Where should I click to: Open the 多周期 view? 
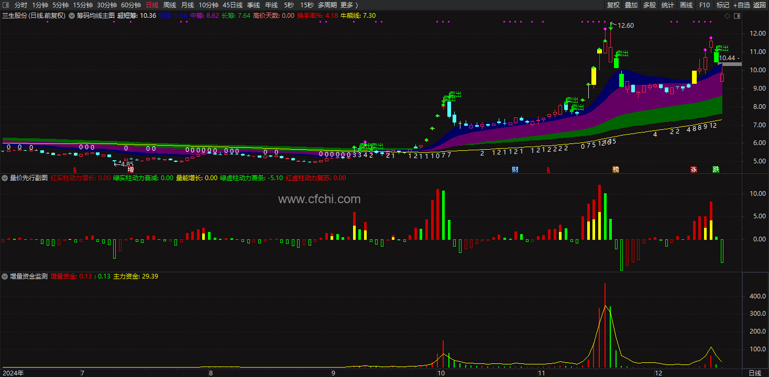click(327, 5)
